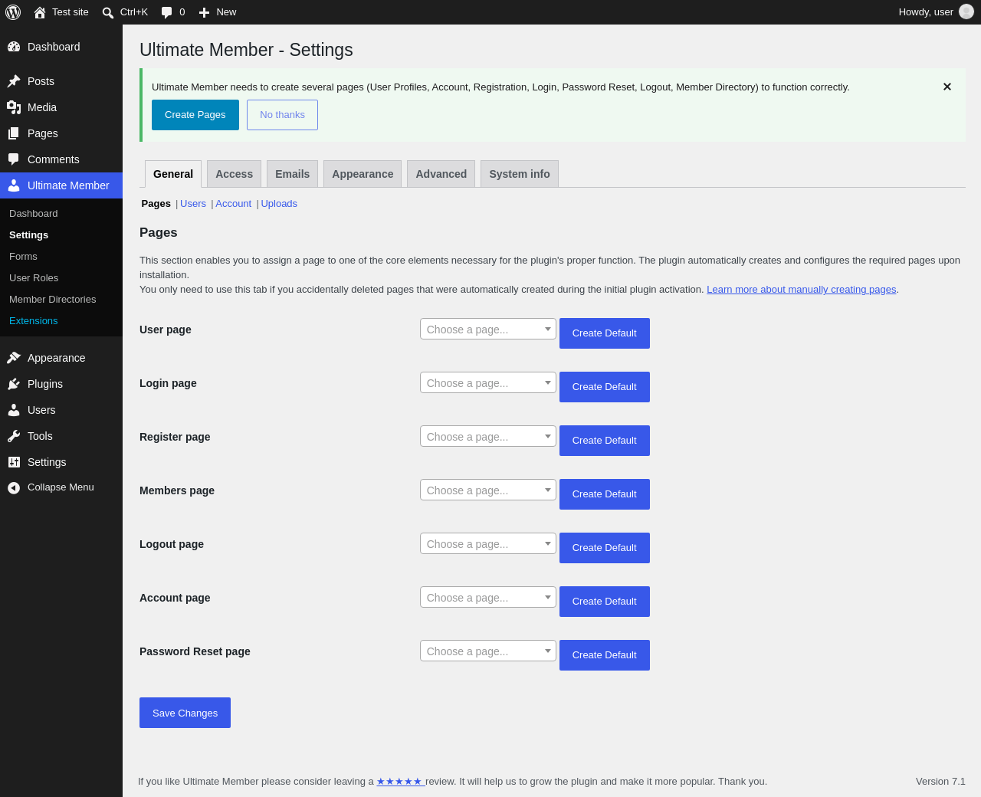
Task: Click the five-star review link
Action: click(x=399, y=782)
